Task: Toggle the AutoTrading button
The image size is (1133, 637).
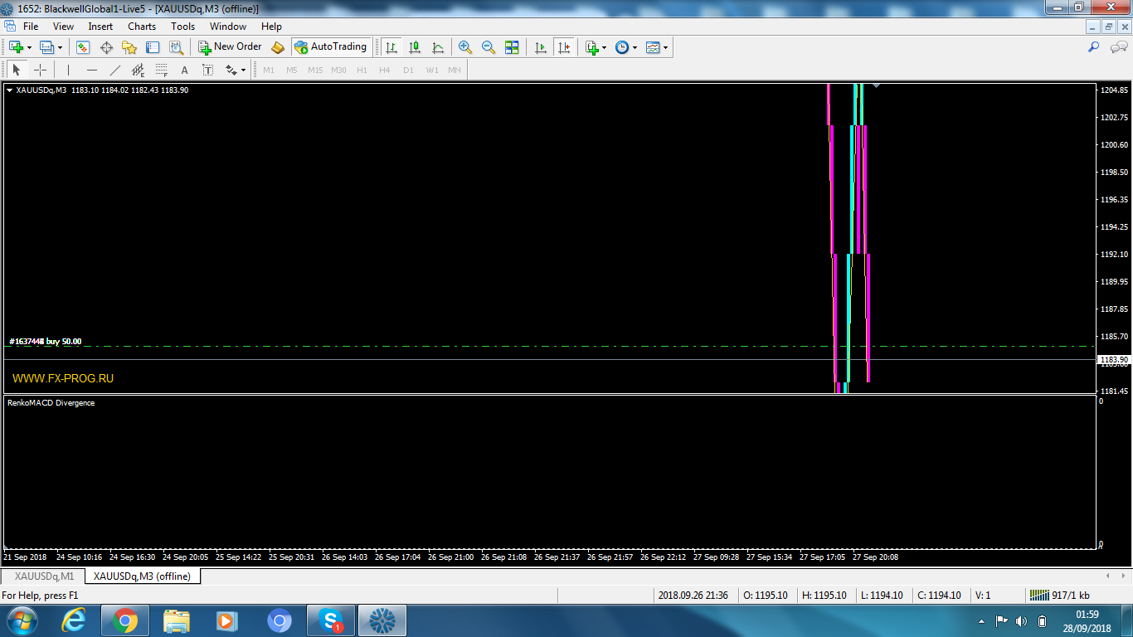Action: [x=330, y=47]
